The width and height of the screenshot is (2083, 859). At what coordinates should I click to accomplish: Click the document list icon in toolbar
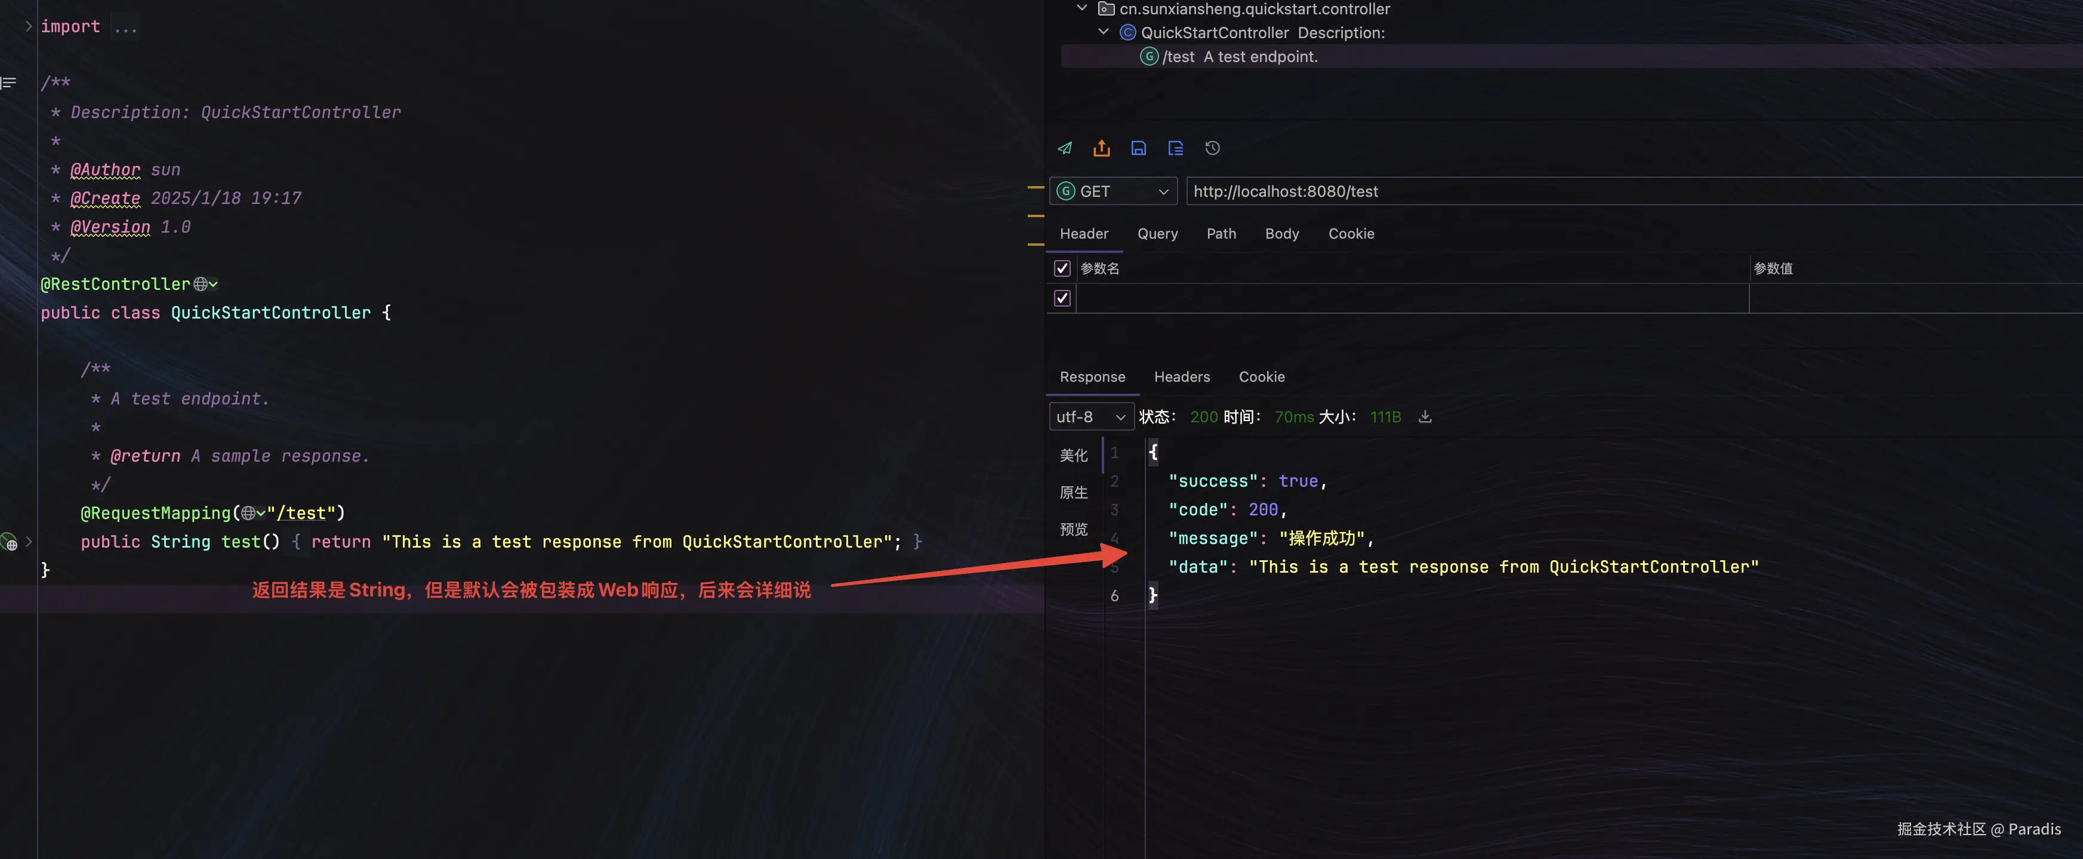click(1175, 148)
